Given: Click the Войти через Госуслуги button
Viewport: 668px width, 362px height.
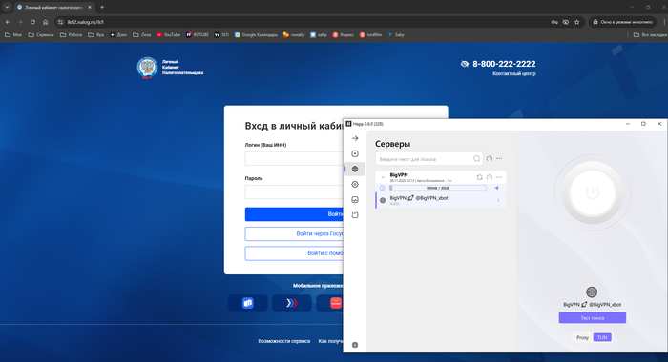Looking at the screenshot, I should [294, 233].
